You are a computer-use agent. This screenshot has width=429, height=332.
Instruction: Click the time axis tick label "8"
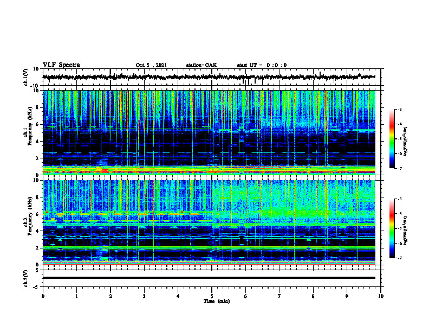[313, 296]
